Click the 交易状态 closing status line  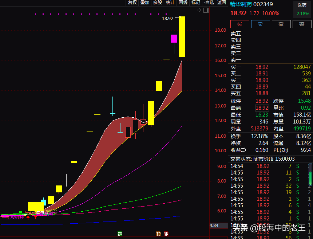262,159
